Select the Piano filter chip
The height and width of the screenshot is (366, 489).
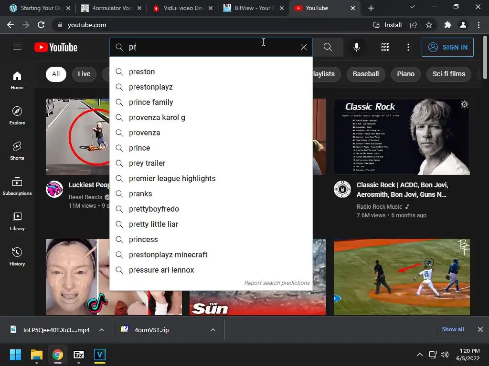tap(405, 74)
